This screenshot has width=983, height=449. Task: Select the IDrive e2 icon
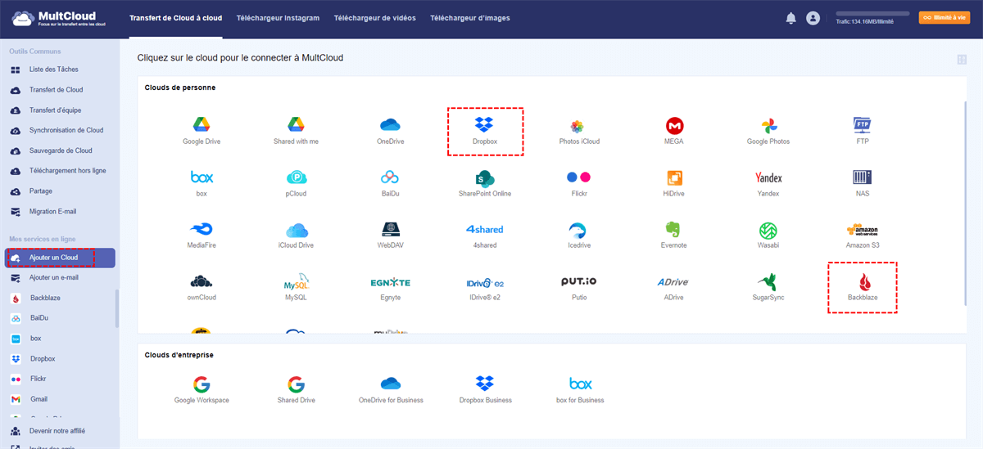485,282
